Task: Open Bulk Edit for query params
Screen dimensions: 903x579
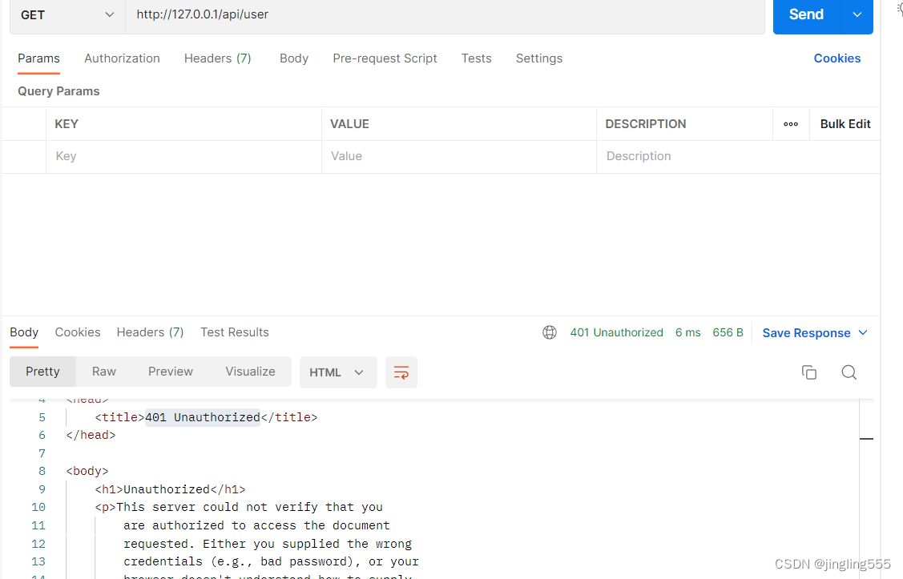Action: (845, 124)
